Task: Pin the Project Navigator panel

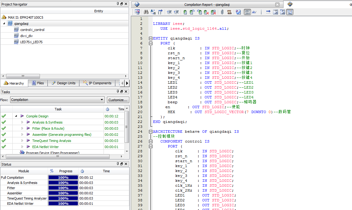Action: tap(118, 4)
